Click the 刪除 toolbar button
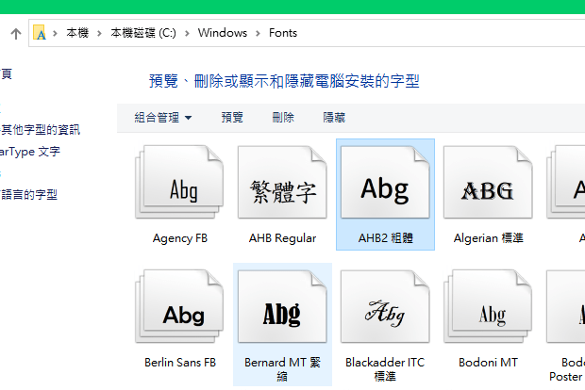 click(283, 118)
